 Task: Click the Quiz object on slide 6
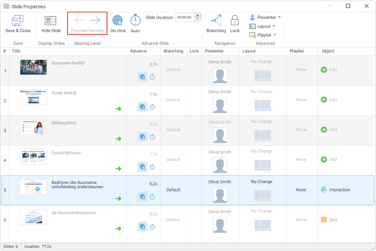coord(329,220)
